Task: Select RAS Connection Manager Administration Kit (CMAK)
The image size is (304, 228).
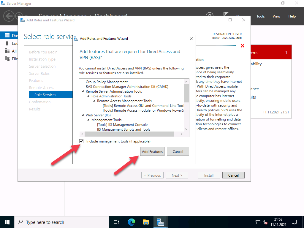Action: [127, 87]
